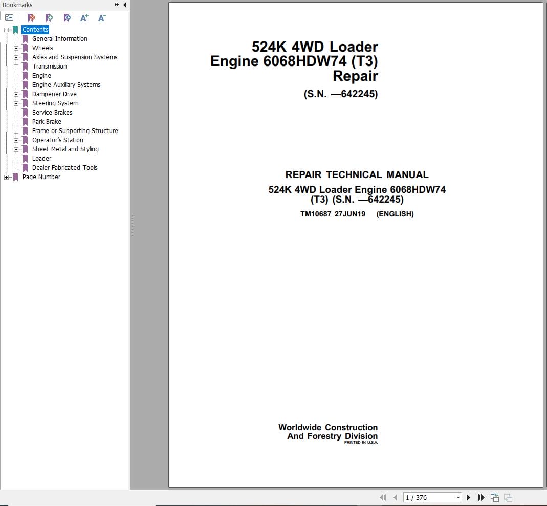Expand the Engine Auxiliary Systems node
The height and width of the screenshot is (506, 547).
click(16, 85)
